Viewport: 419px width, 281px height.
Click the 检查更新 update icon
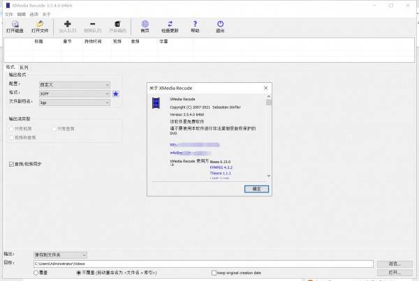(170, 24)
